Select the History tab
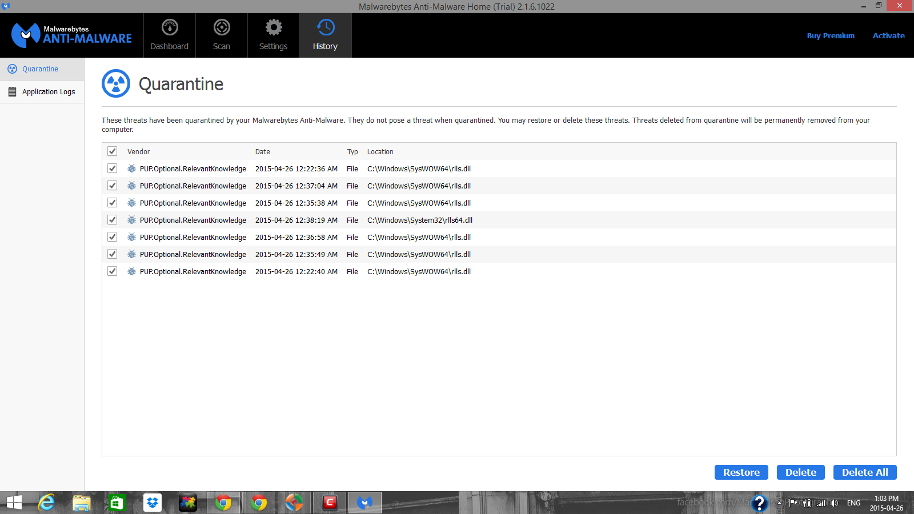 [x=325, y=35]
